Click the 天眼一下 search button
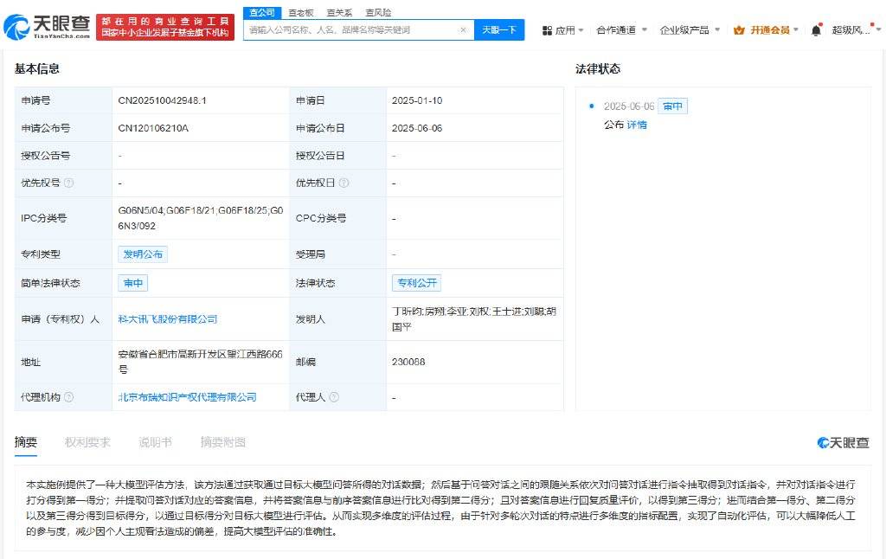The width and height of the screenshot is (886, 559). (x=499, y=30)
